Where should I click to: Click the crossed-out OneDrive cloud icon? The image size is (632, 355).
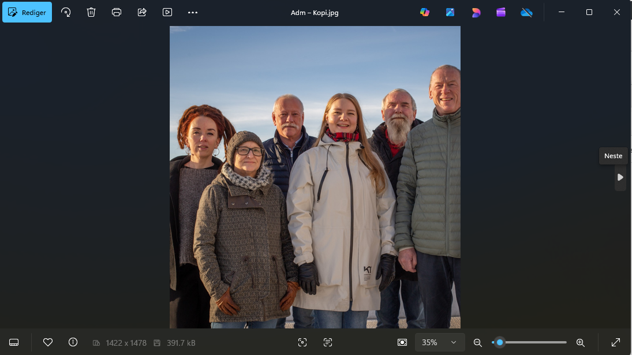coord(526,12)
